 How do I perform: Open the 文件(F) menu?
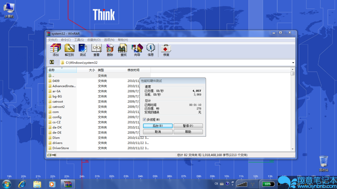tap(53, 40)
